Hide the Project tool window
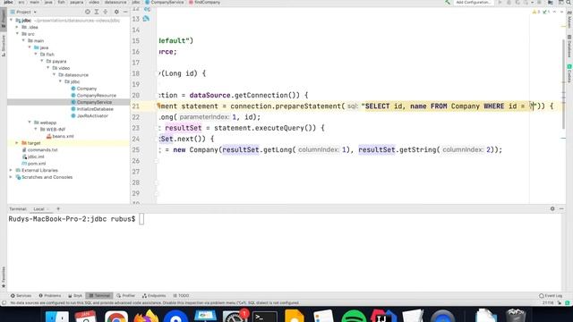Image resolution: width=573 pixels, height=322 pixels. (x=125, y=12)
